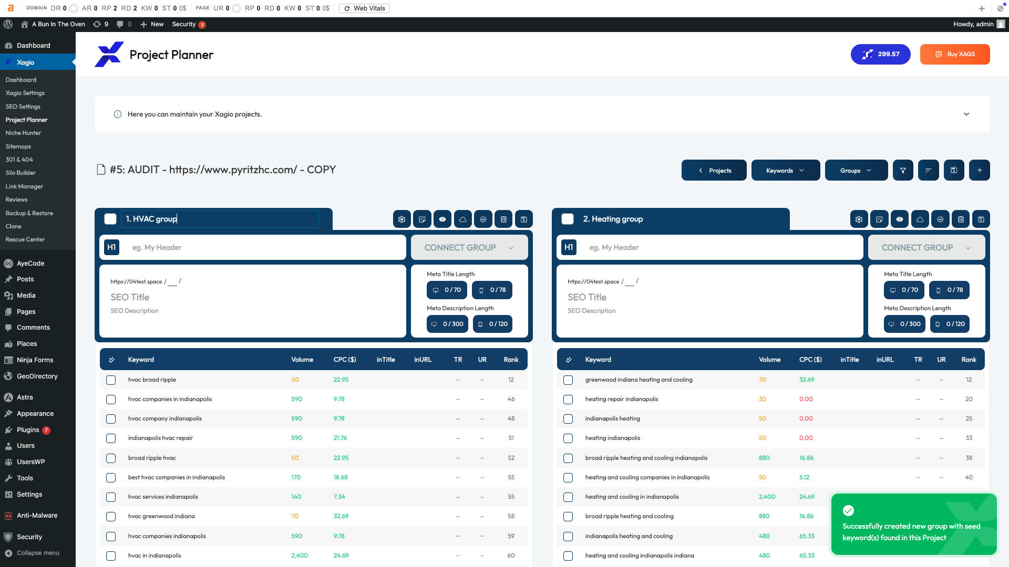
Task: Open the Keywords dropdown
Action: coord(786,170)
